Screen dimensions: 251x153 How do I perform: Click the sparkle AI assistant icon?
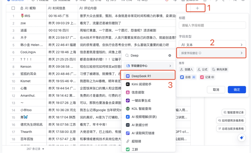241,137
